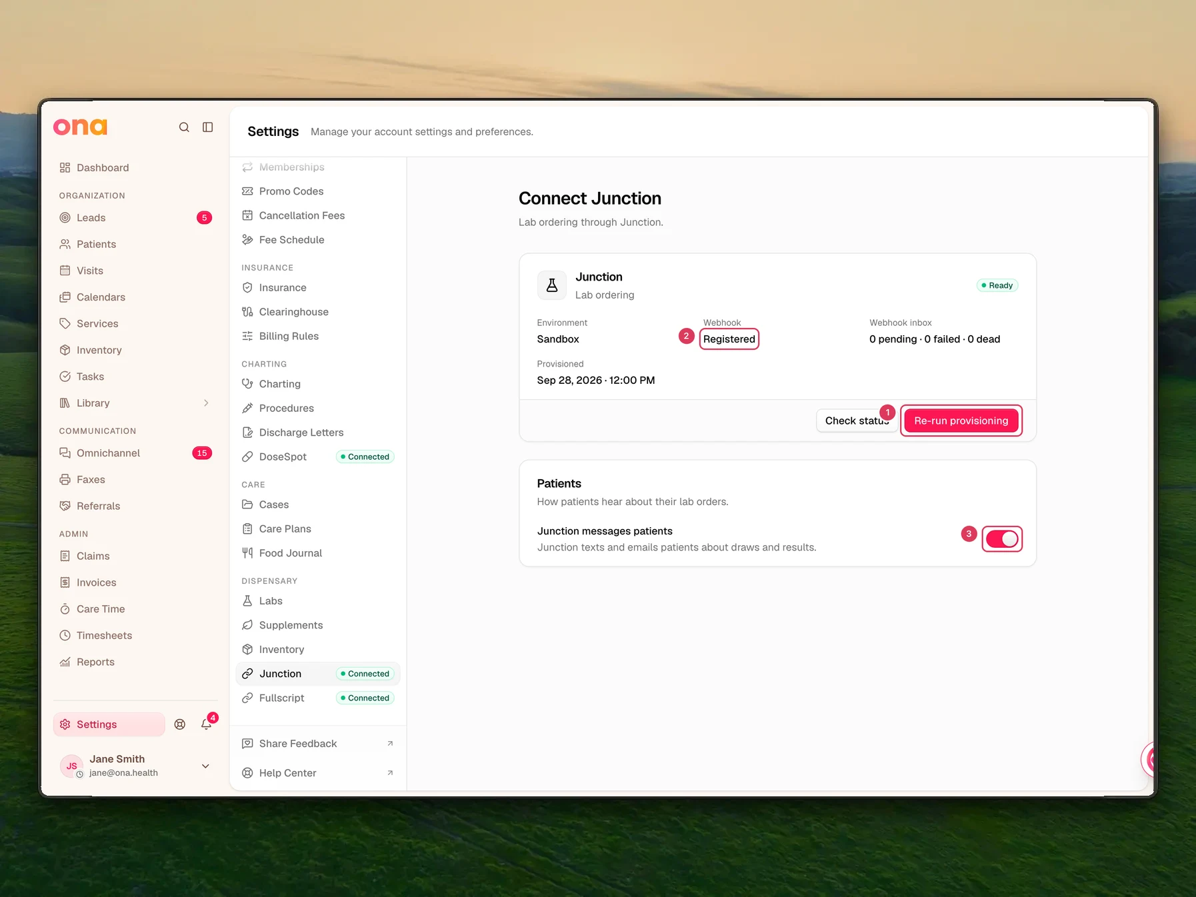Click the Ready status badge
This screenshot has height=897, width=1196.
pyautogui.click(x=997, y=285)
